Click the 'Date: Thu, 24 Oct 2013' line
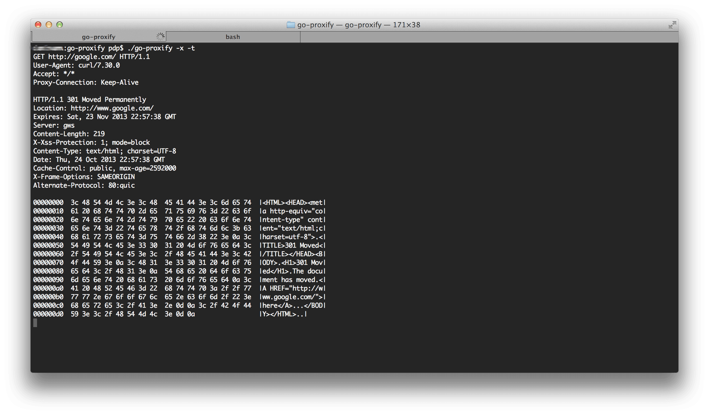 click(x=99, y=160)
